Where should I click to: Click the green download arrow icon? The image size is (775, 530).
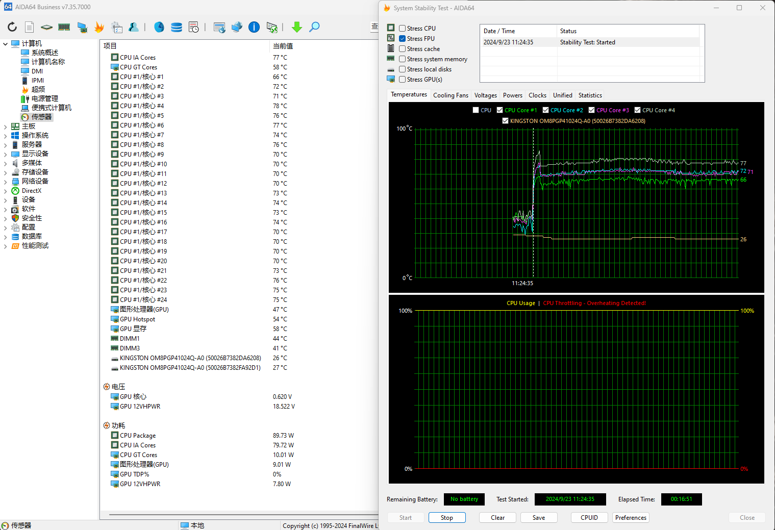coord(297,27)
